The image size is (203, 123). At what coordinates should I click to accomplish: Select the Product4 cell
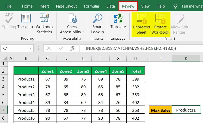(x=26, y=102)
